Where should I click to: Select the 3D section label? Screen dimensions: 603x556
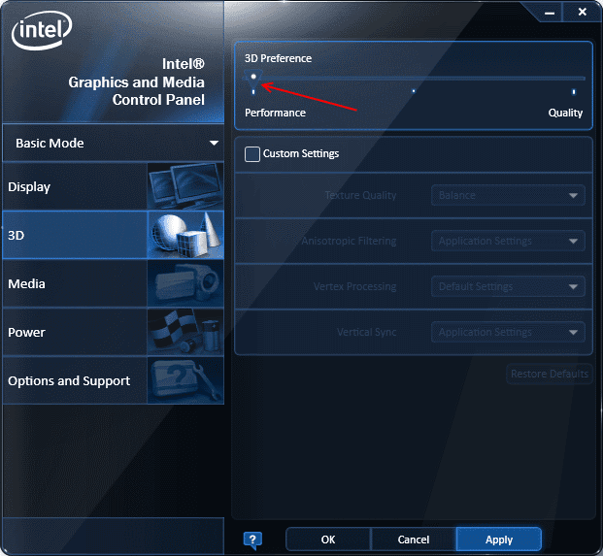(x=17, y=235)
